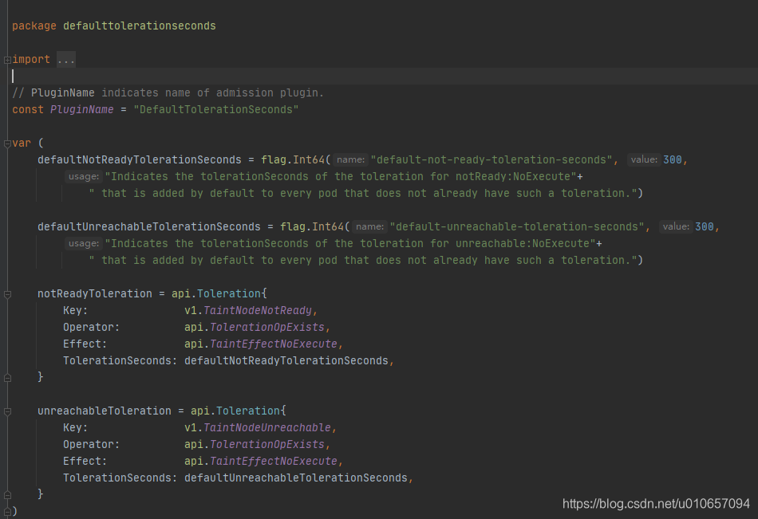Viewport: 758px width, 519px height.
Task: Click value: hint in unreachable flag call
Action: pos(676,226)
